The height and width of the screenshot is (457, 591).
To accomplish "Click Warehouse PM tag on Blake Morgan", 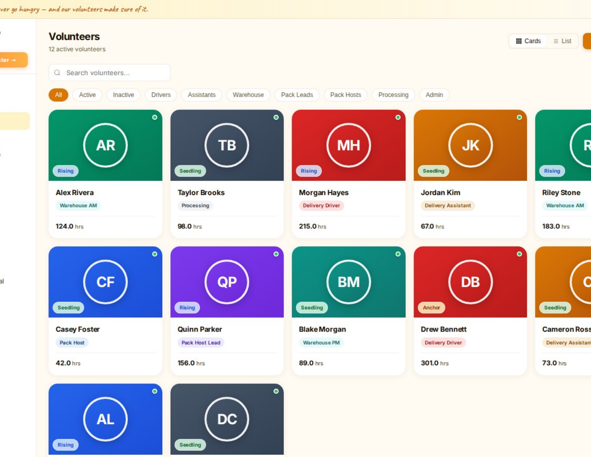I will click(321, 342).
